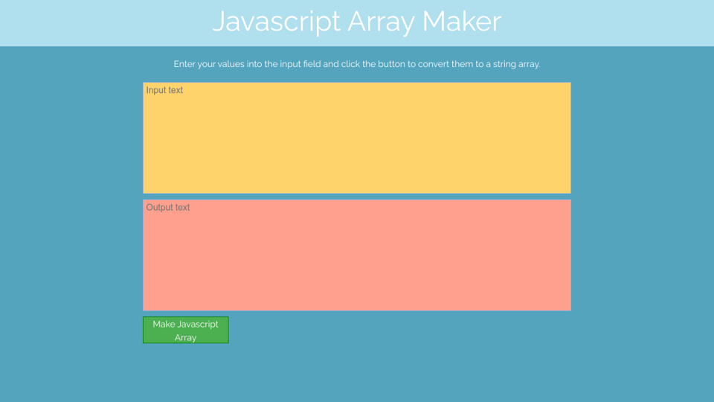Viewport: 714px width, 402px height.
Task: Click the Make Javascript Array button
Action: pos(185,330)
